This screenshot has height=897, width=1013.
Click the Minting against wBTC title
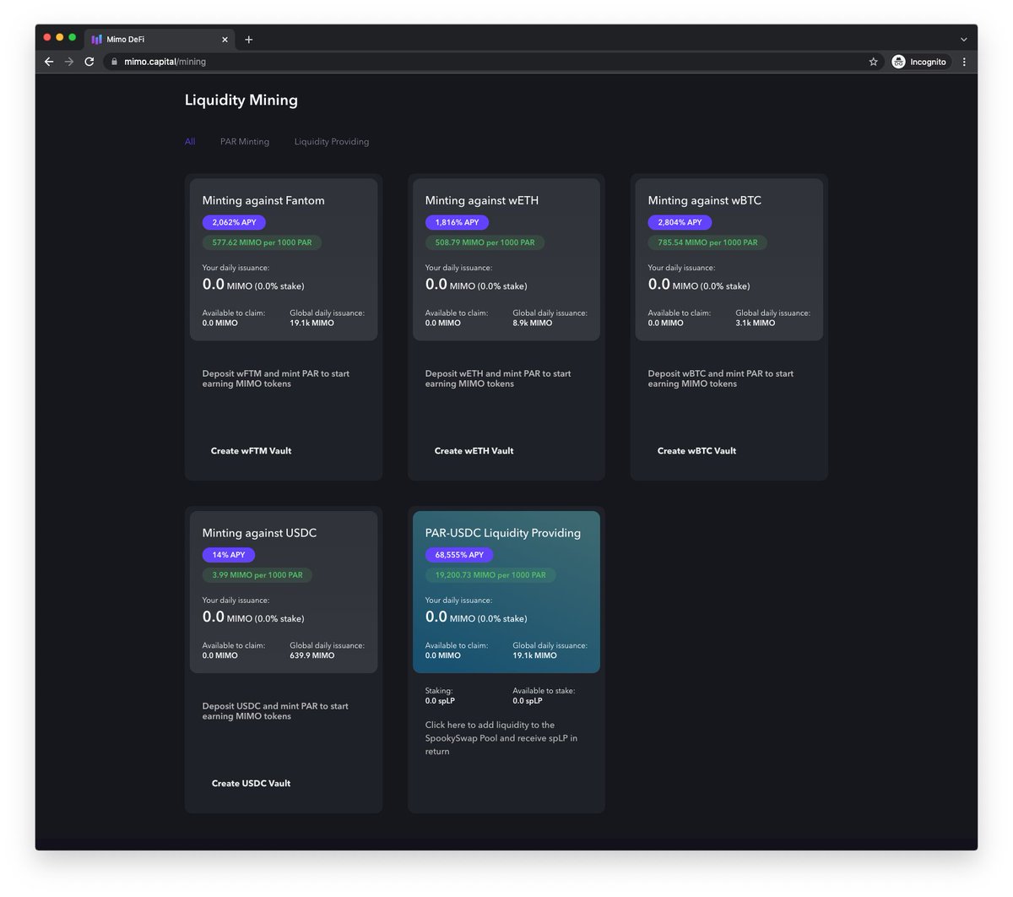[704, 200]
